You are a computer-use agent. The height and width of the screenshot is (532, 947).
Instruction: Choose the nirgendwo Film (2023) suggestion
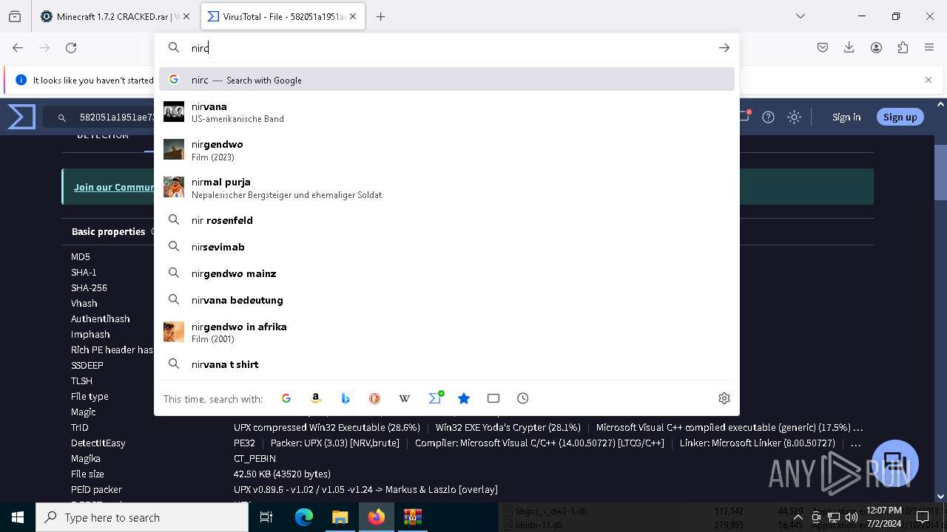point(447,150)
